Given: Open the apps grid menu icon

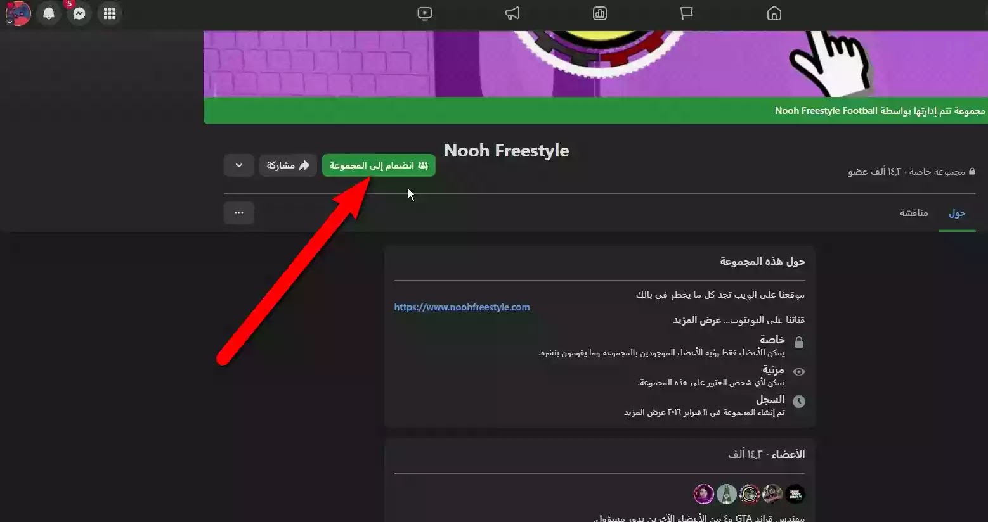Looking at the screenshot, I should coord(110,13).
